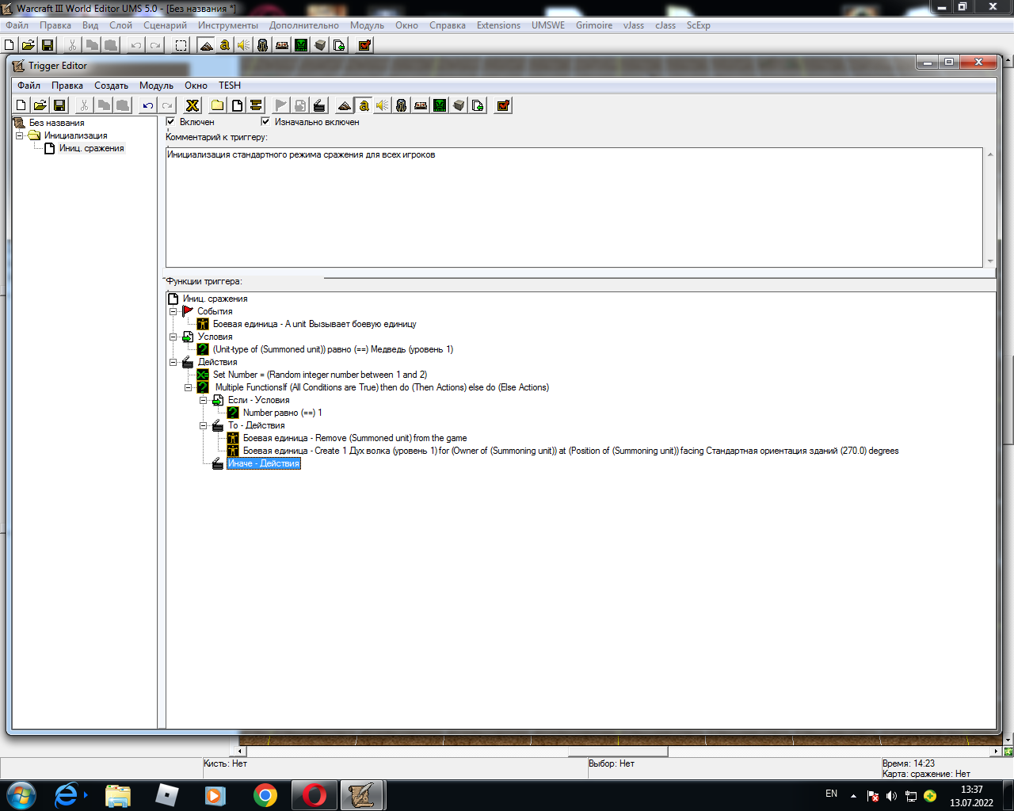
Task: Open Object Editor from Trigger Editor toolbar
Action: [402, 105]
